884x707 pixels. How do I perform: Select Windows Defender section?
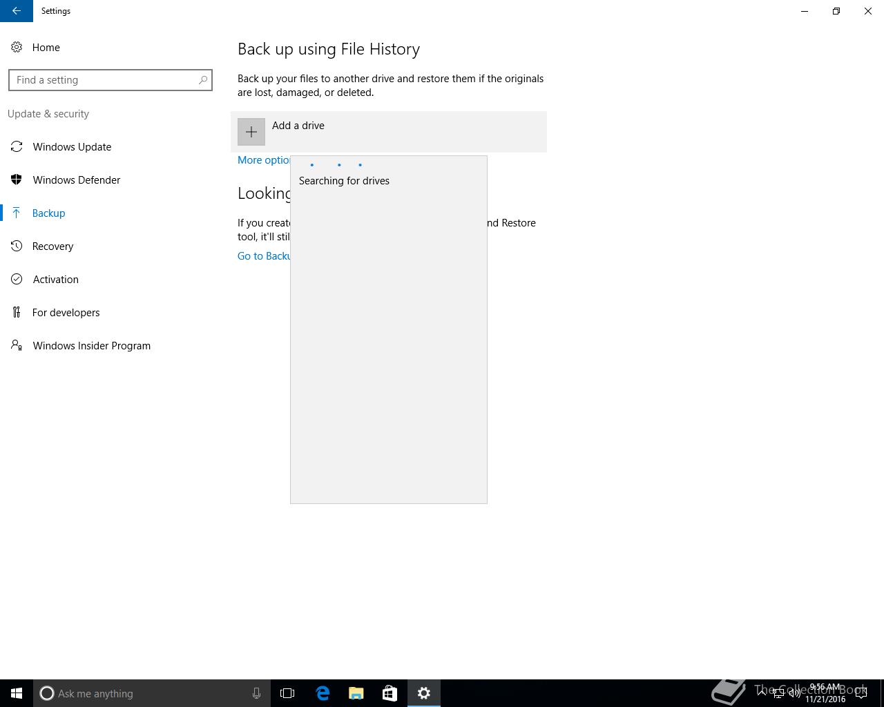(110, 180)
